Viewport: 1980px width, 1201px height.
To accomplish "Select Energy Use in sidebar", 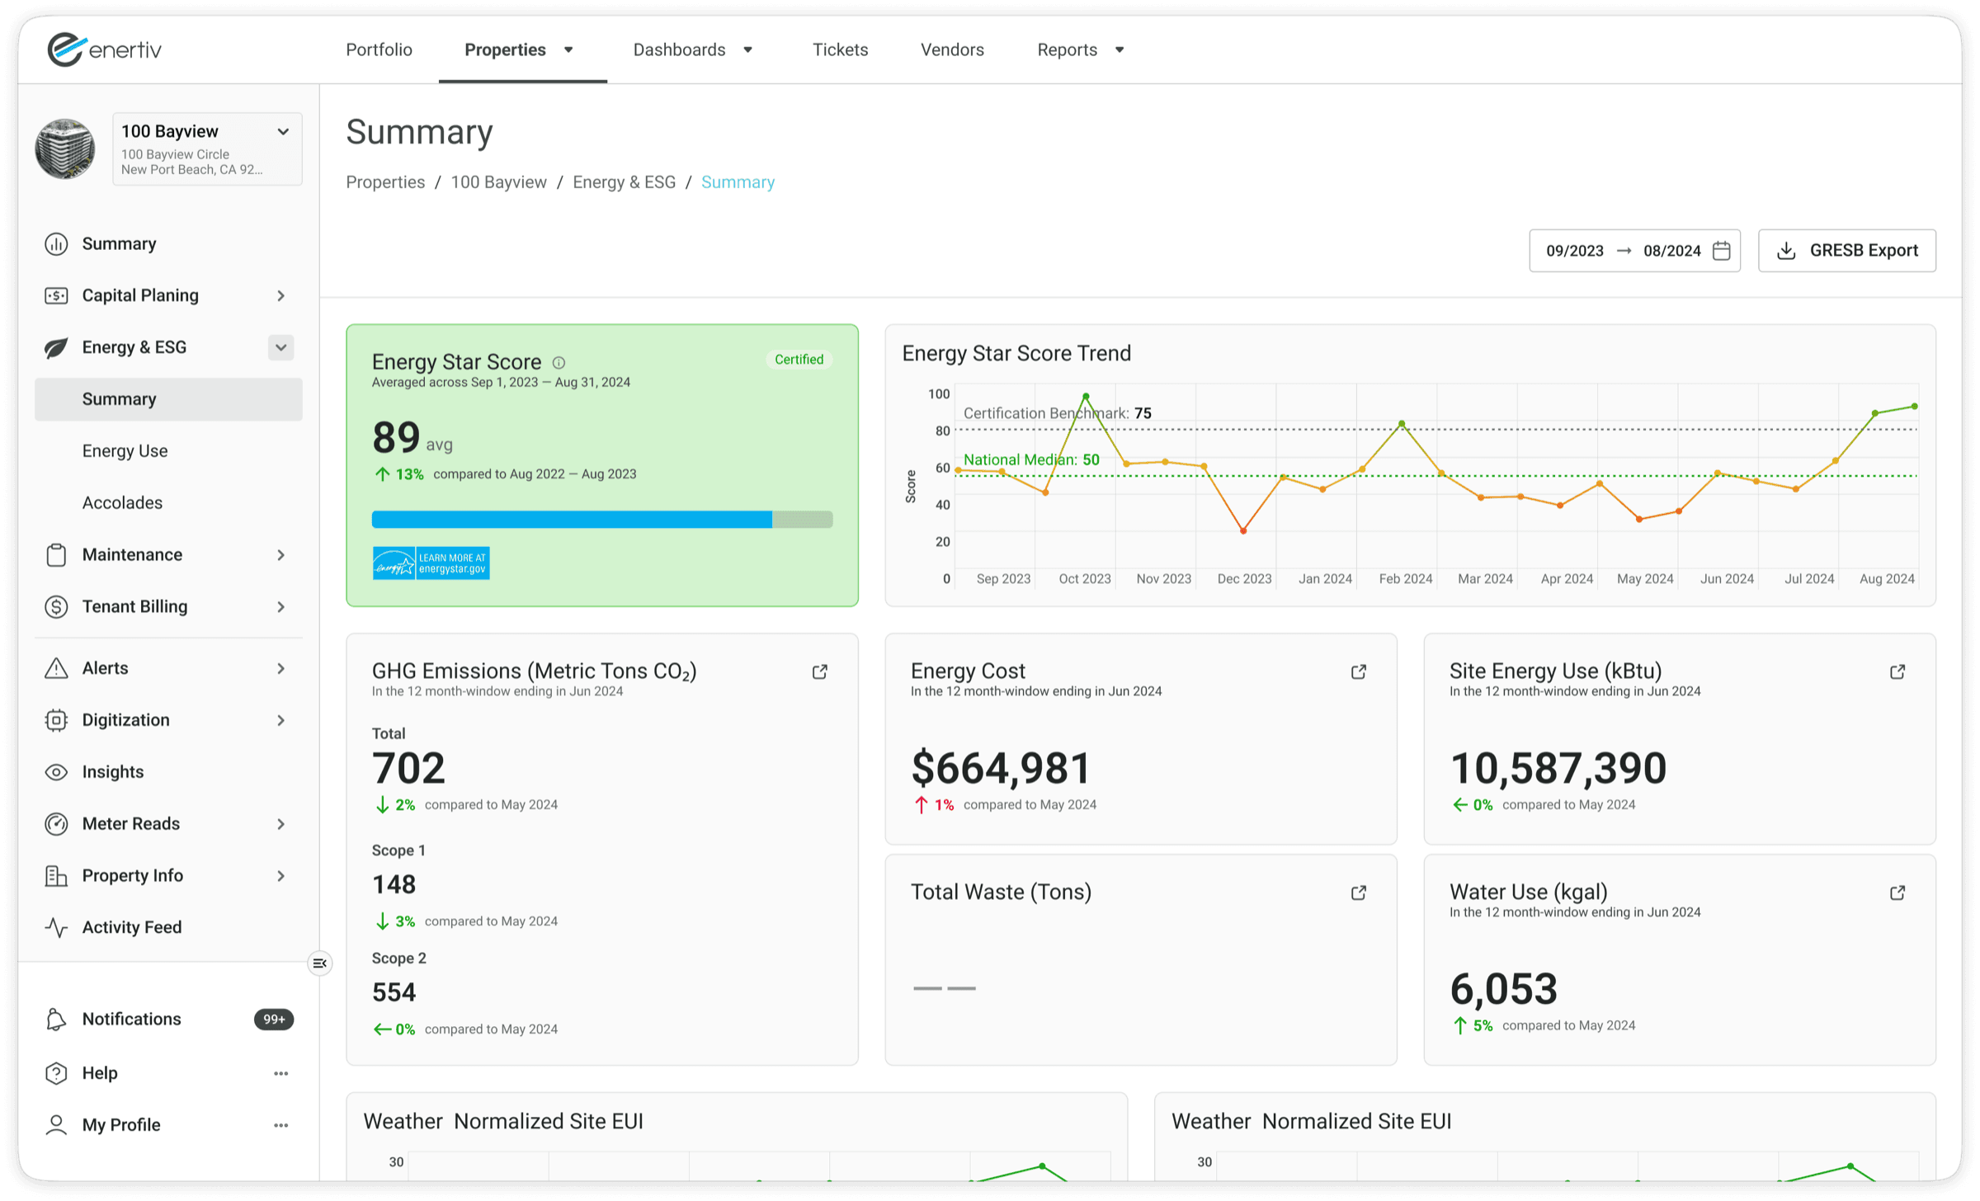I will [x=125, y=451].
